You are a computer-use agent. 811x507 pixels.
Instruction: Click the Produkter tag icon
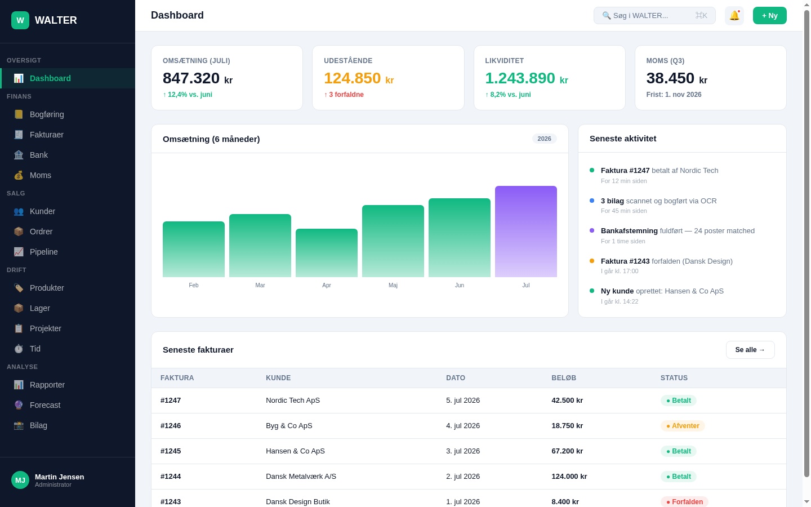19,288
